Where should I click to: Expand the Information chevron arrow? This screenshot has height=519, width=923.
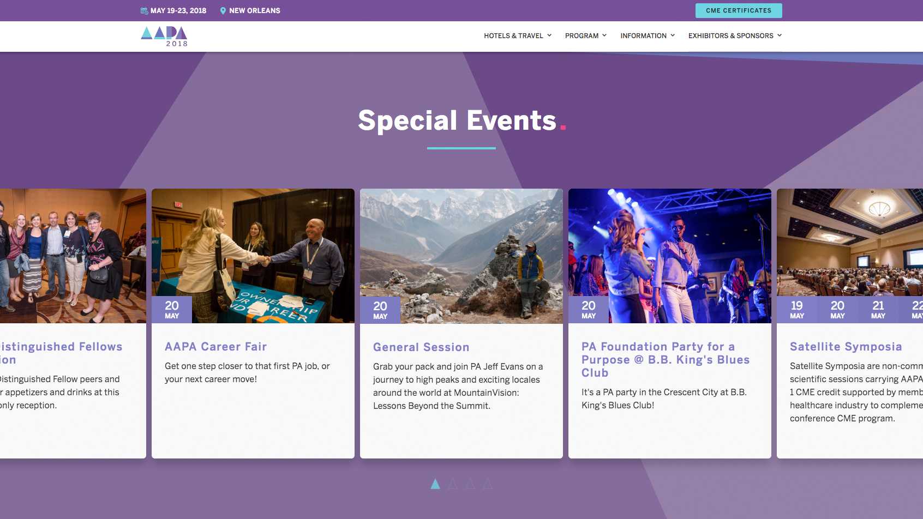tap(673, 35)
